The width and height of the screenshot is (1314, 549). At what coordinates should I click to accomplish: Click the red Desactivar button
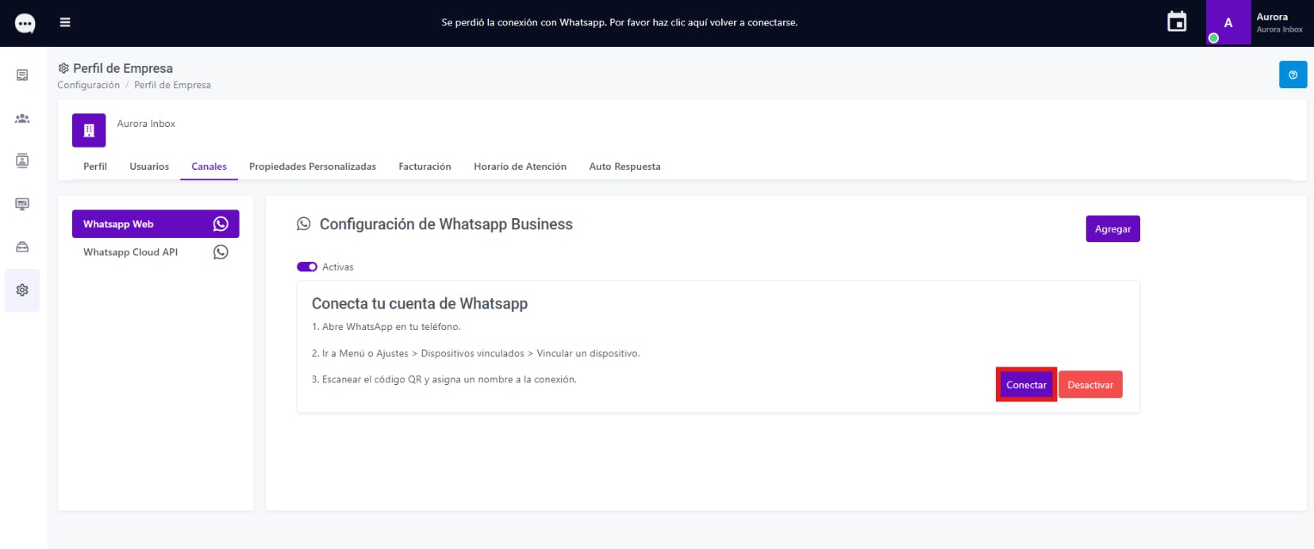tap(1090, 385)
